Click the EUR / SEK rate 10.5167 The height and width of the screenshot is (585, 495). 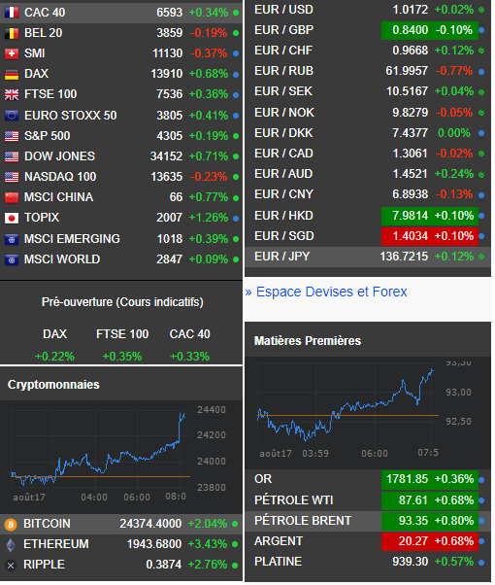pos(407,91)
